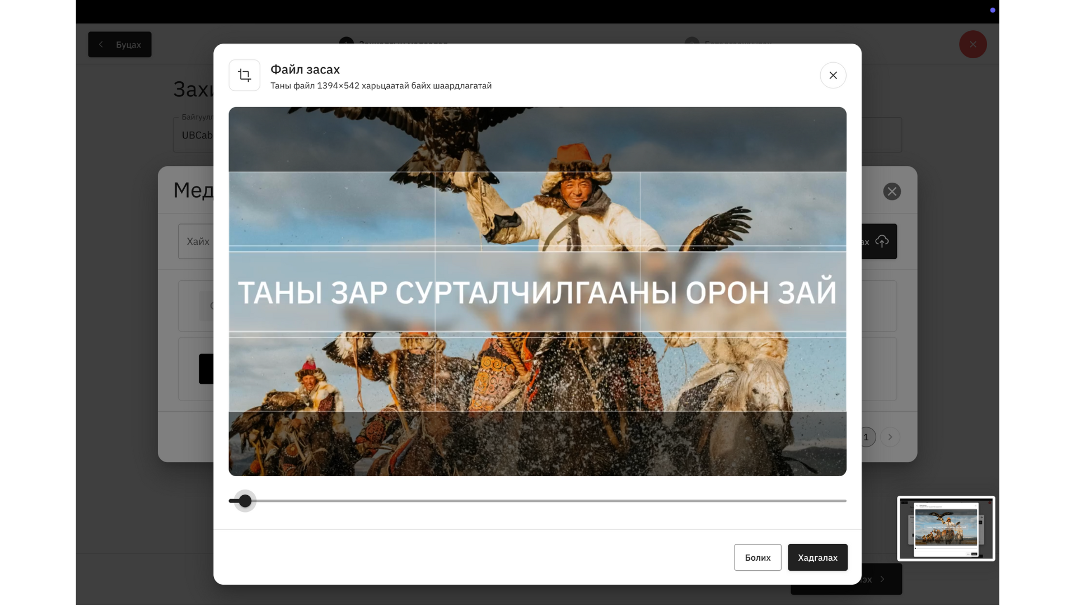
Task: Close the Файл засах dialog with X
Action: point(833,75)
